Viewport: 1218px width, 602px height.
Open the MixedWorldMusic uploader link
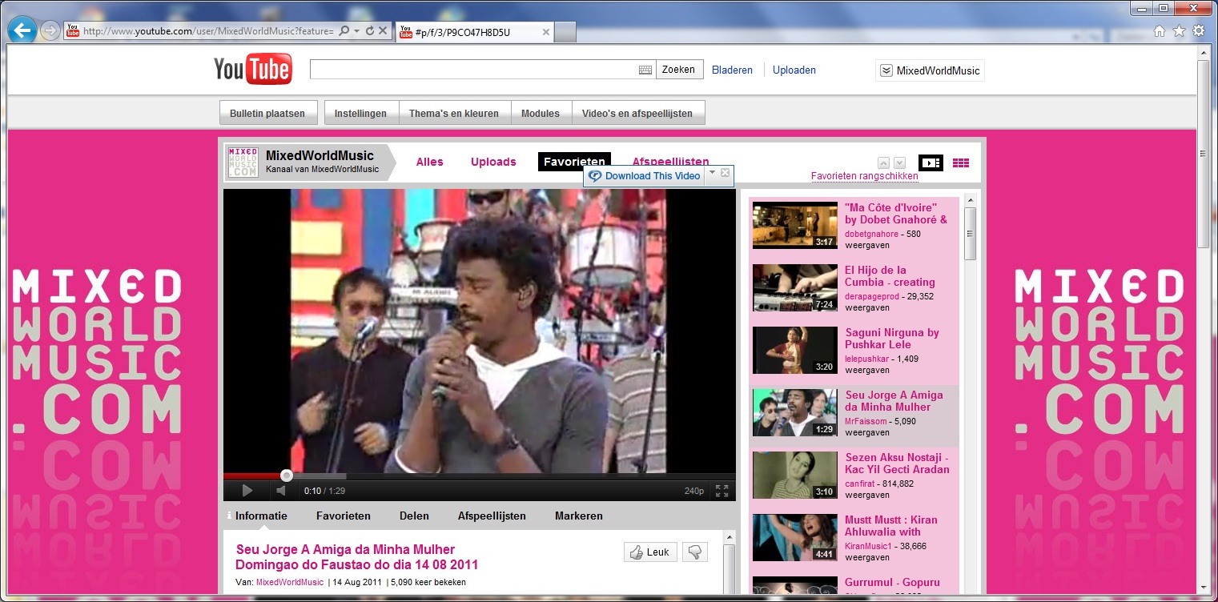point(290,583)
